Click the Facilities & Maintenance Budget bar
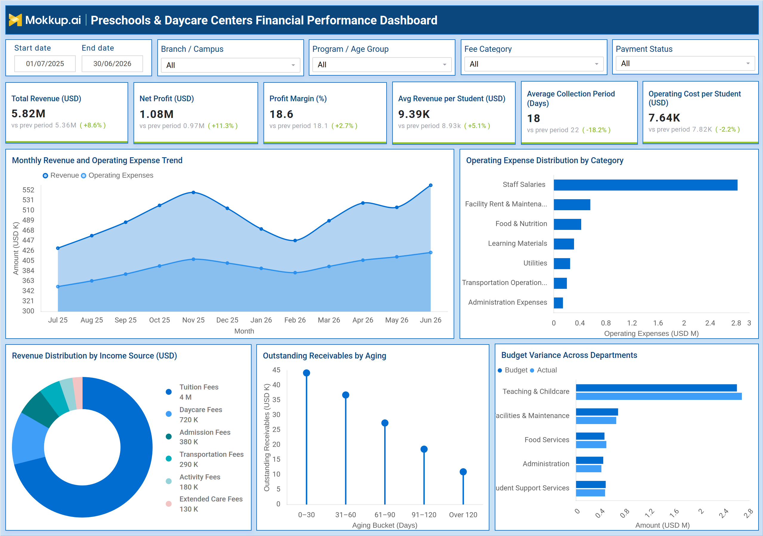763x536 pixels. (x=597, y=412)
